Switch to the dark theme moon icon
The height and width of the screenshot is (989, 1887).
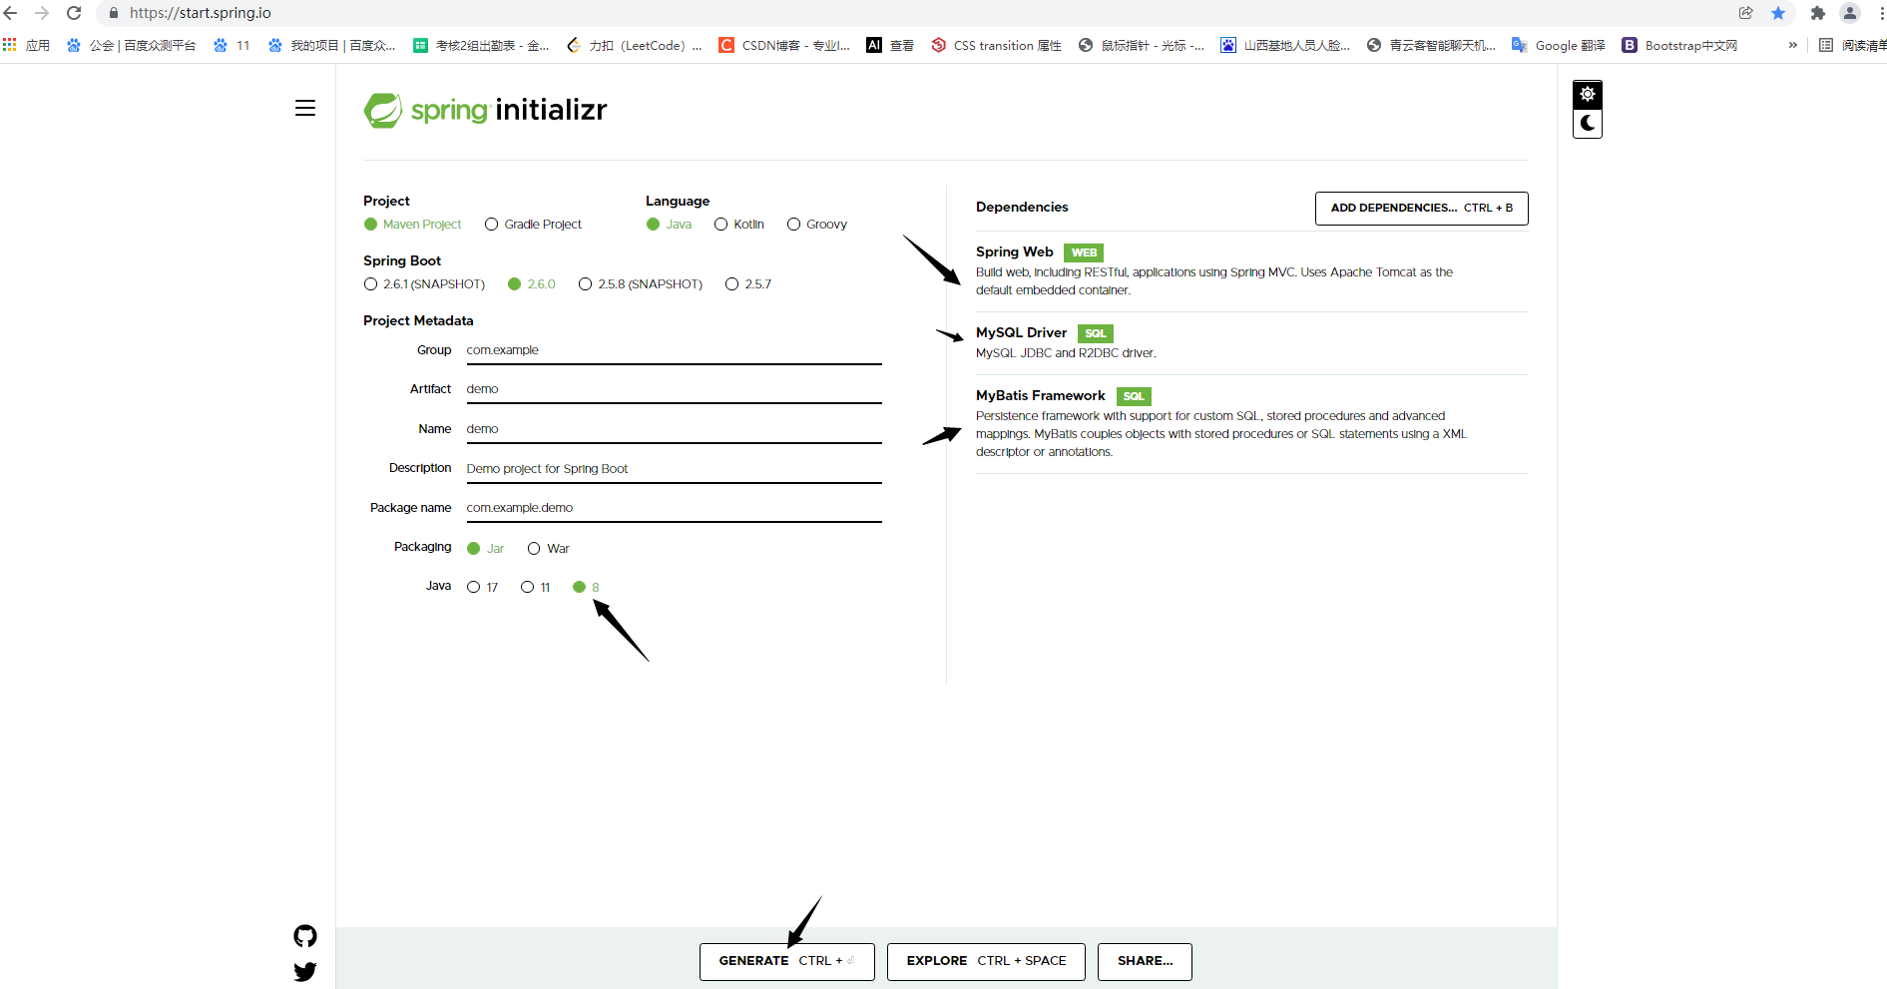1588,124
